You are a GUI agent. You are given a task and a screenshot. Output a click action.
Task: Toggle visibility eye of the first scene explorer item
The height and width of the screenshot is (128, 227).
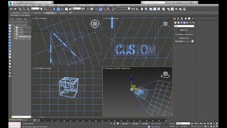point(15,27)
